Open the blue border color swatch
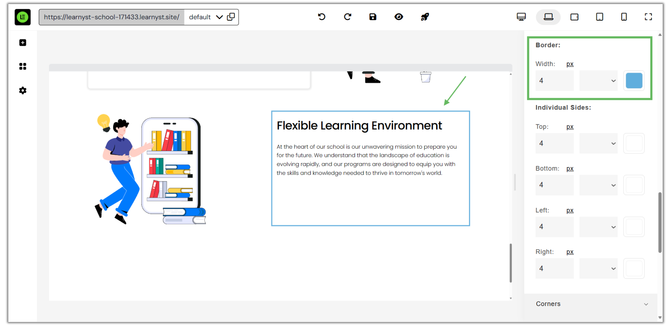 point(634,81)
